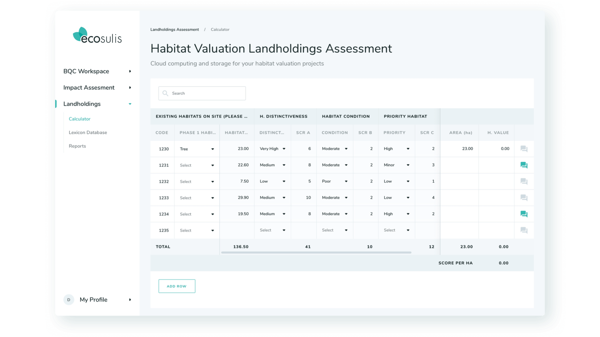Select Calculator in the sidebar
The image size is (600, 337).
click(x=79, y=119)
